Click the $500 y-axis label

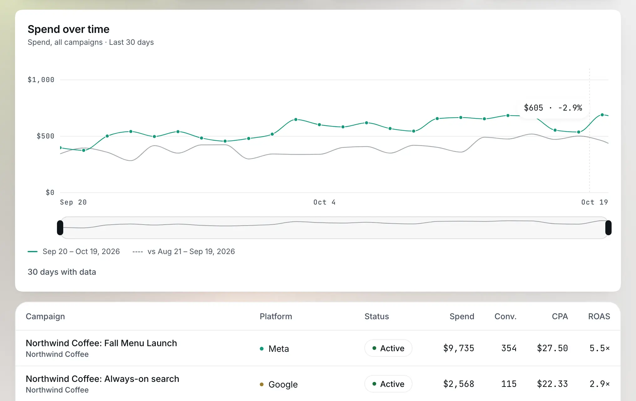[x=45, y=136]
